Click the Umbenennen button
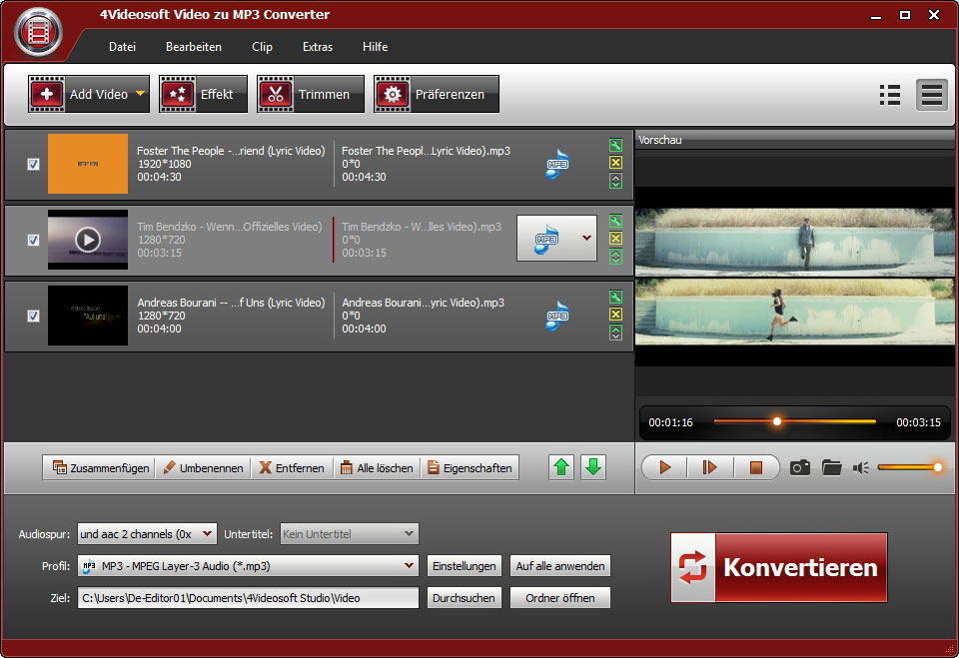 (x=204, y=468)
